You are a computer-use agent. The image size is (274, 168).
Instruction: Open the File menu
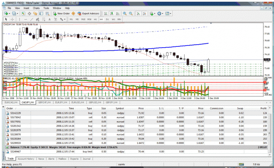click(x=9, y=8)
